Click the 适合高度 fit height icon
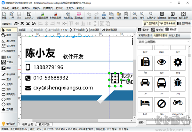 coord(173,15)
